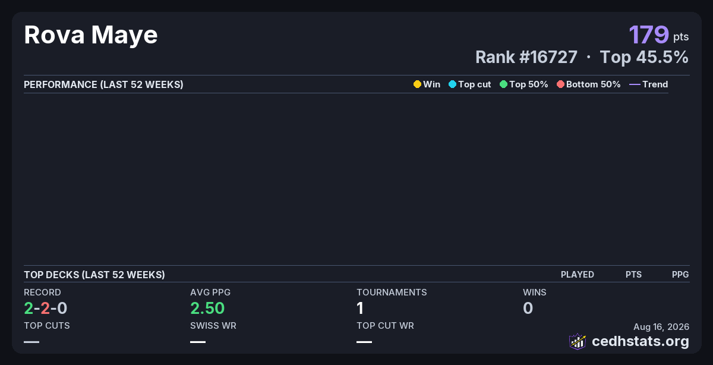Click the Rank #16727 text
The width and height of the screenshot is (713, 365).
click(526, 57)
